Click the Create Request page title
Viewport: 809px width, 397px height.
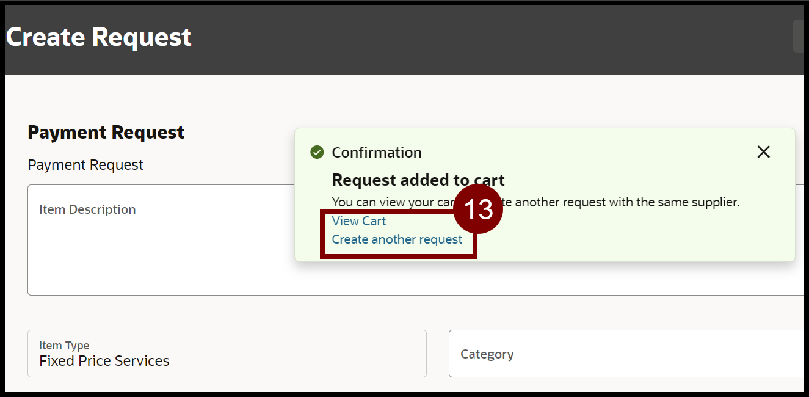pyautogui.click(x=99, y=37)
